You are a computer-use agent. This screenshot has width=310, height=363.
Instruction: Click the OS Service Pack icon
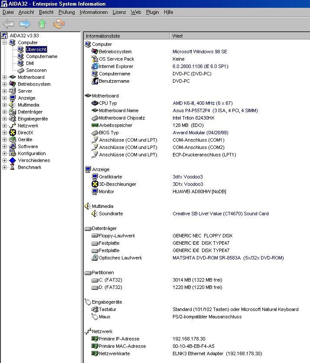[x=95, y=59]
